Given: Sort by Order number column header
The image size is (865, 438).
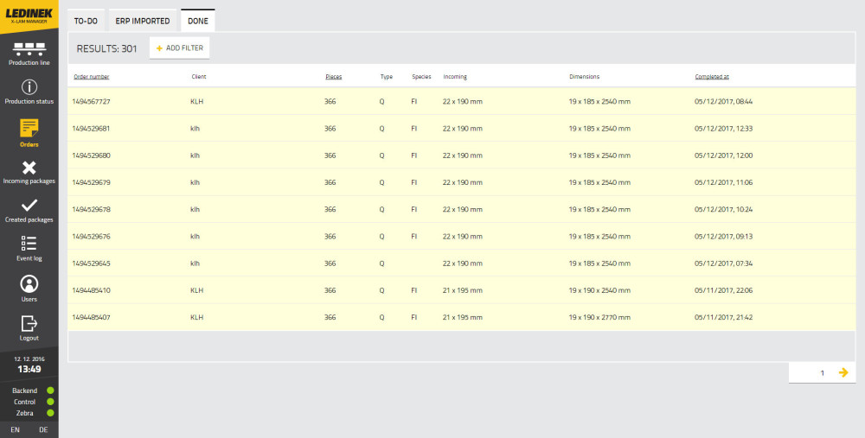Looking at the screenshot, I should tap(92, 77).
